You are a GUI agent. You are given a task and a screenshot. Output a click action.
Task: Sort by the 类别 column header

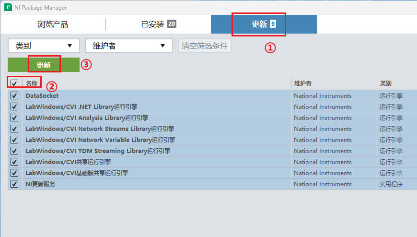click(386, 83)
